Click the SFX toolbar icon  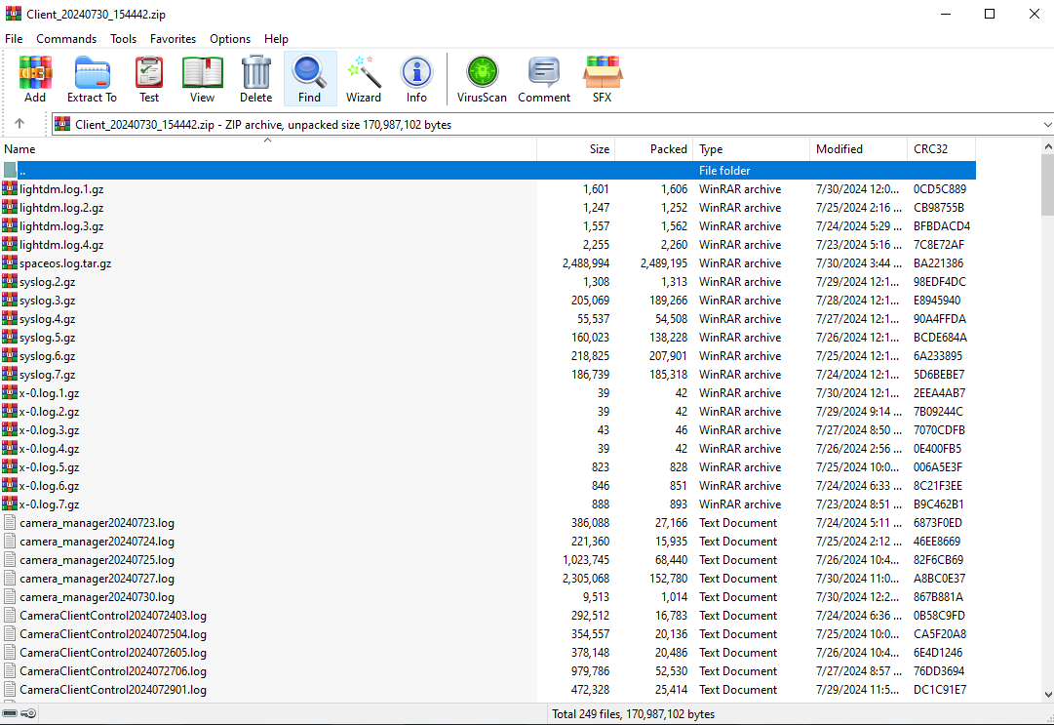pos(603,79)
